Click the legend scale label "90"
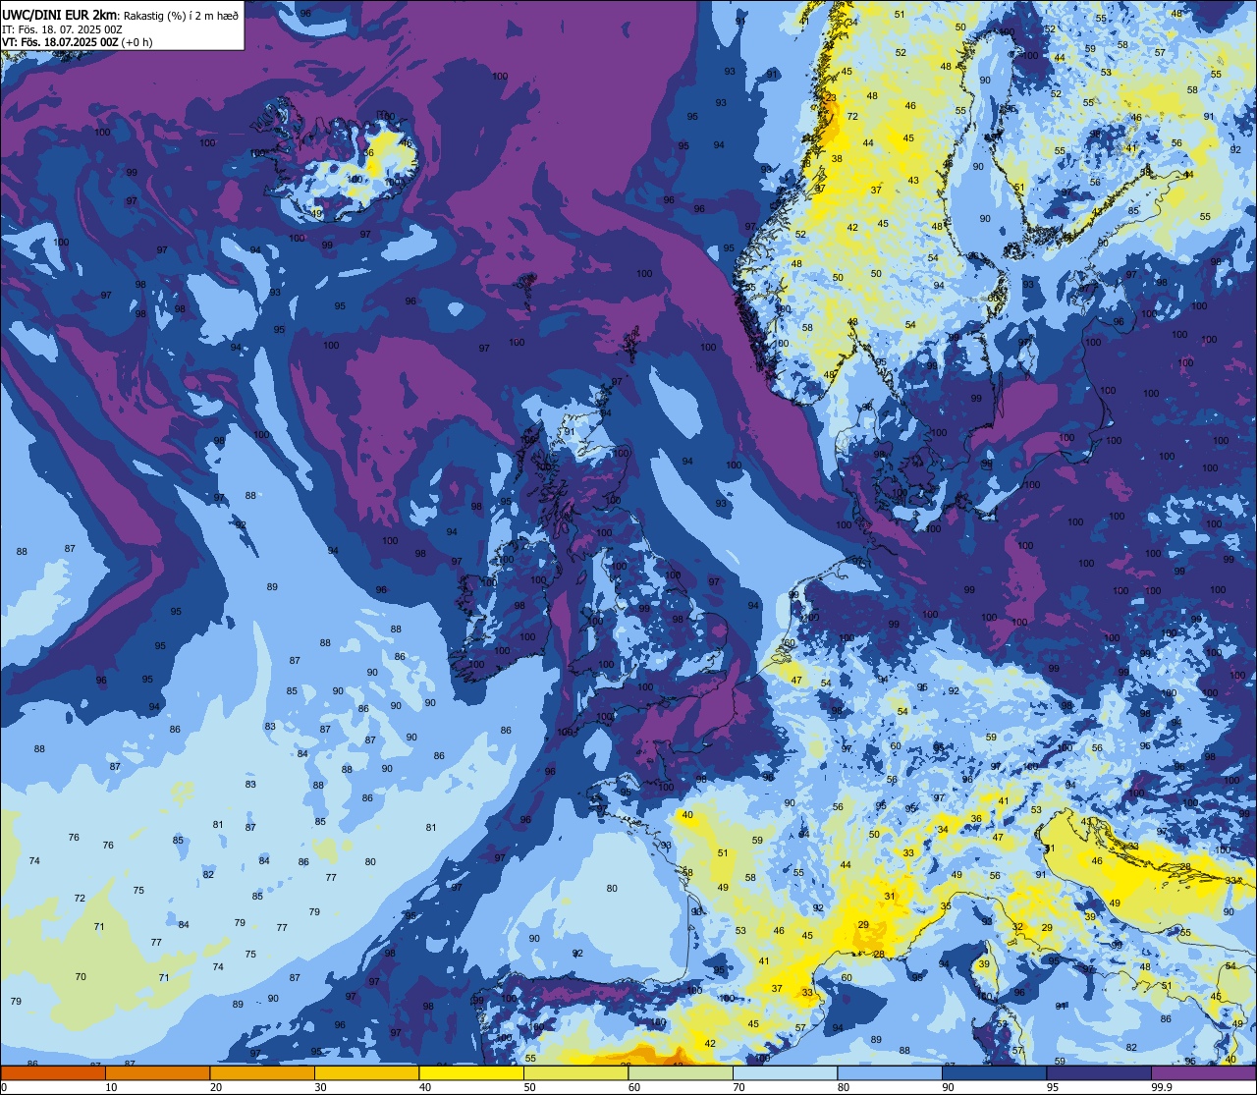 click(949, 1087)
